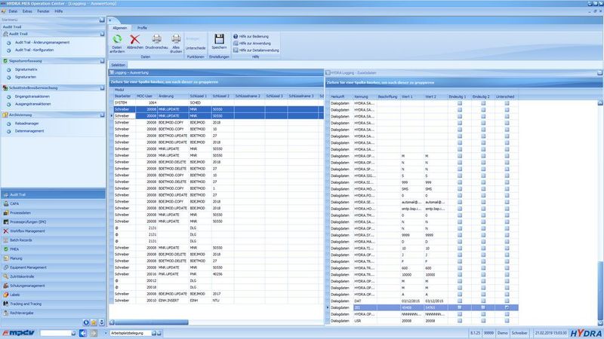Image resolution: width=604 pixels, height=339 pixels.
Task: Open Rechtevergabe module
Action: (x=53, y=313)
